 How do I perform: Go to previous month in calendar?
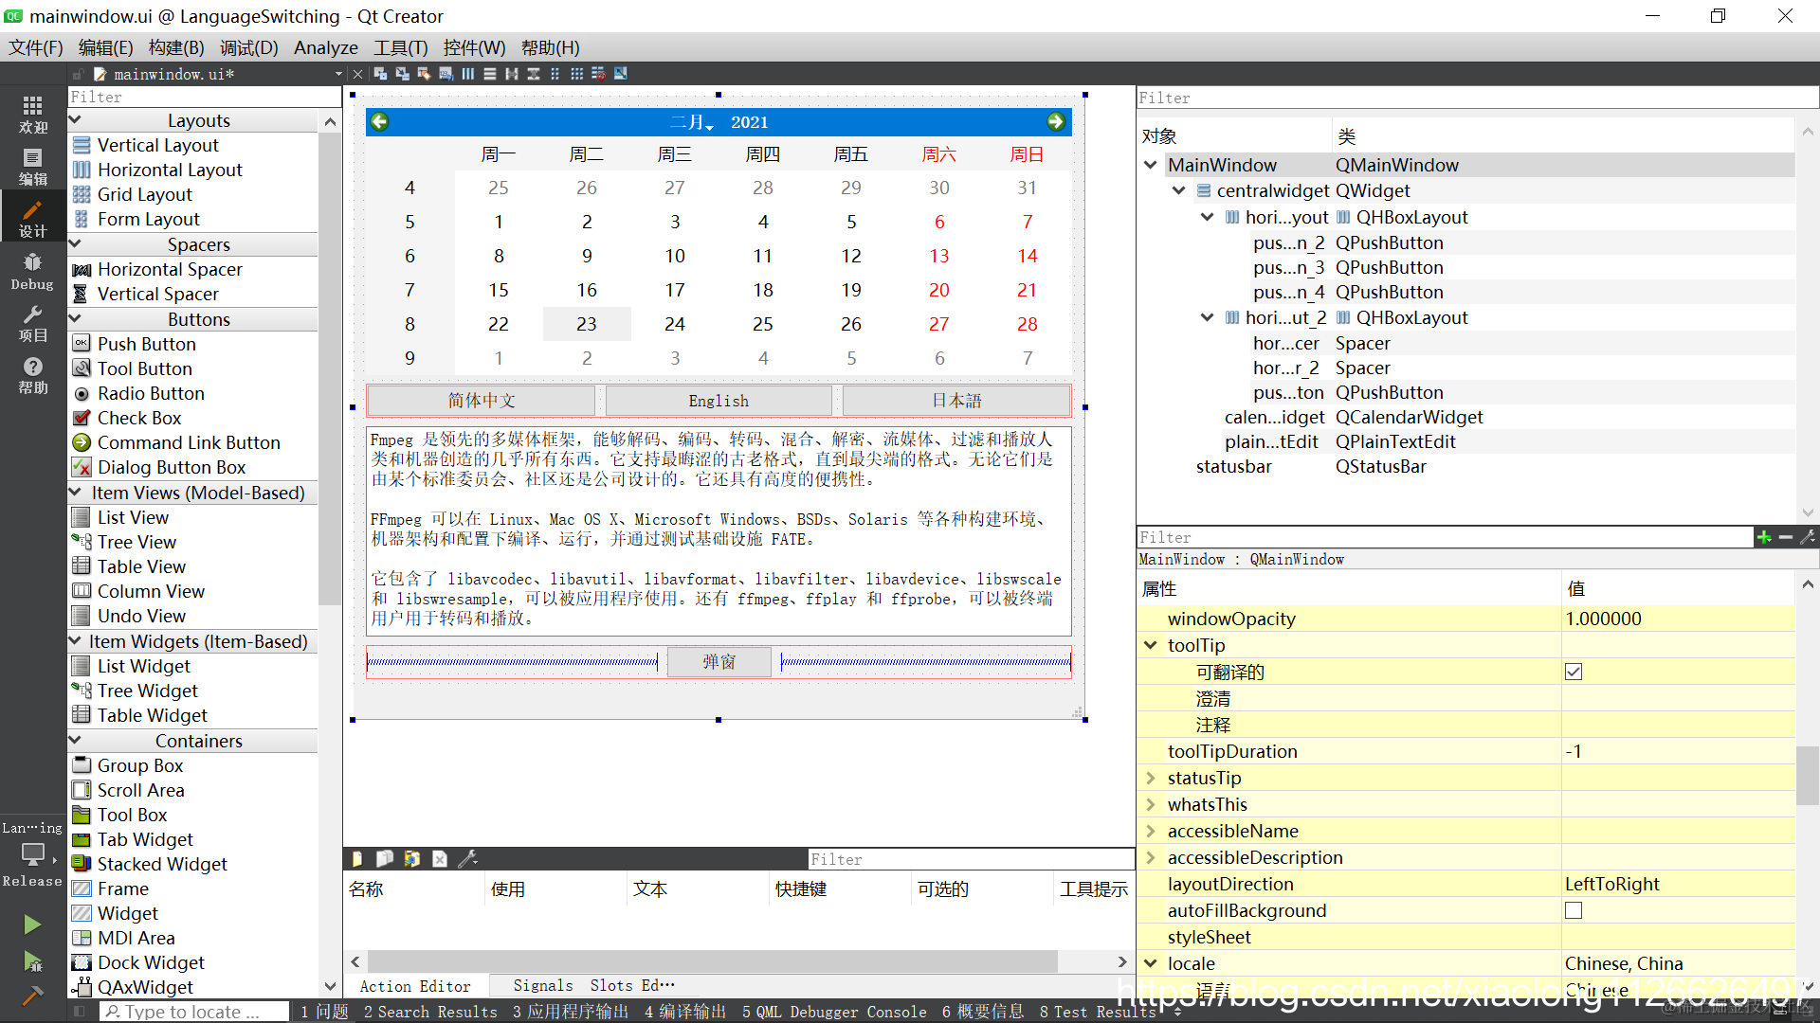click(x=380, y=121)
